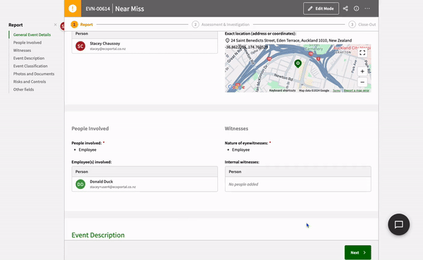Toggle map fullscreen view
Viewport: 423px width, 260px height.
pos(362,53)
